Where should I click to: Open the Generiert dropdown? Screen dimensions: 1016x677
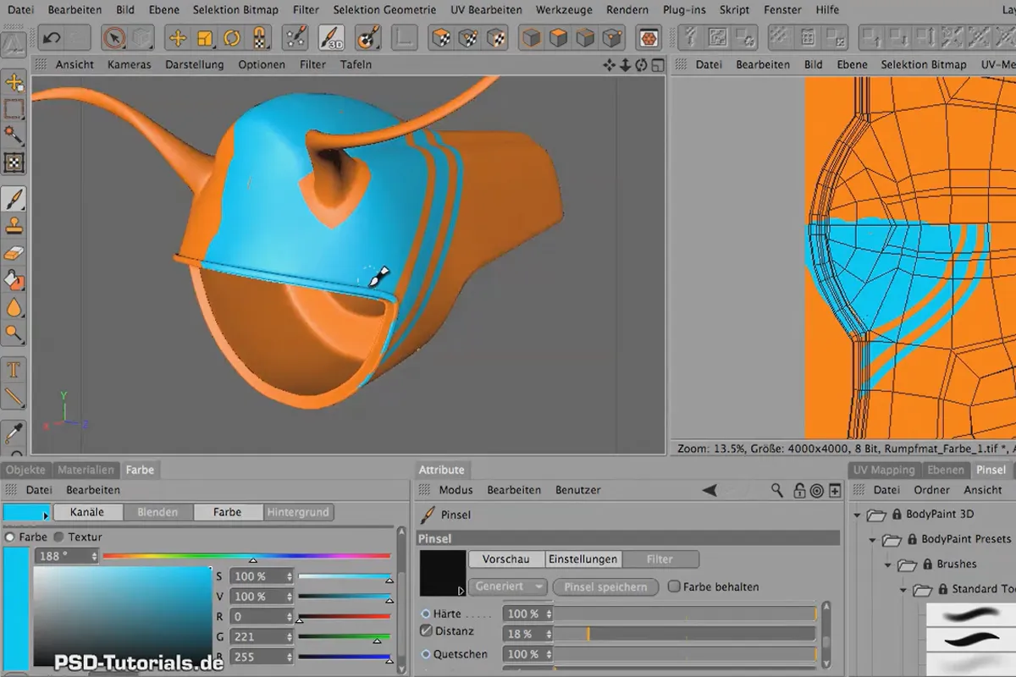pyautogui.click(x=509, y=586)
